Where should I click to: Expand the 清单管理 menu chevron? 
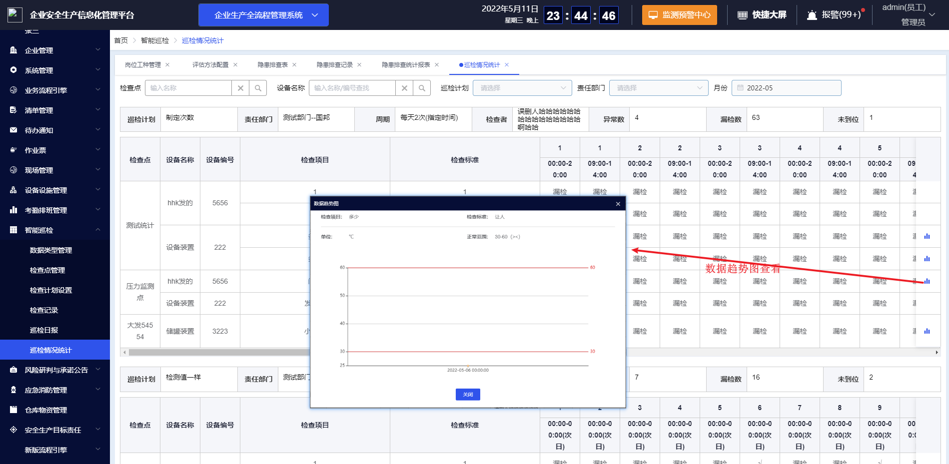coord(98,110)
